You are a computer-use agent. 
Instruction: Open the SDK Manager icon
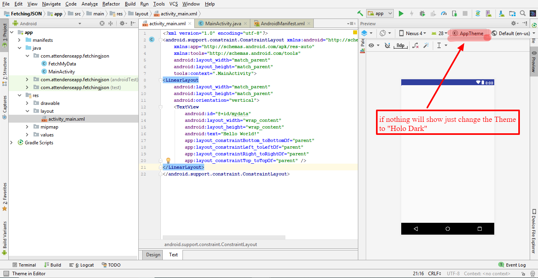pos(501,13)
